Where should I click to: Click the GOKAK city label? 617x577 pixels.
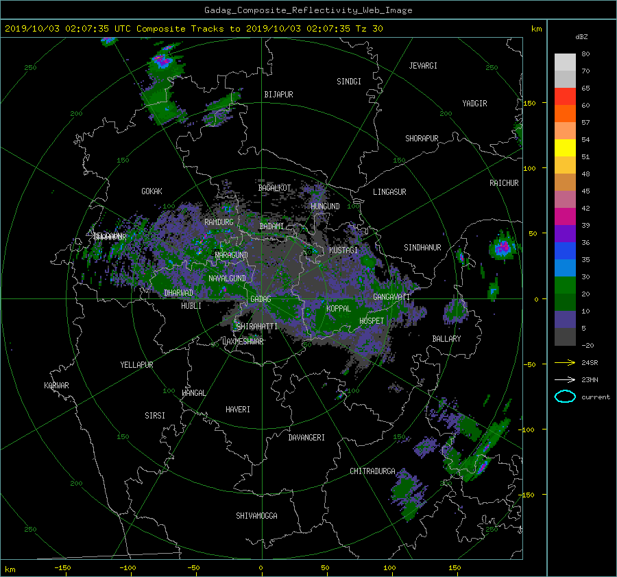152,191
